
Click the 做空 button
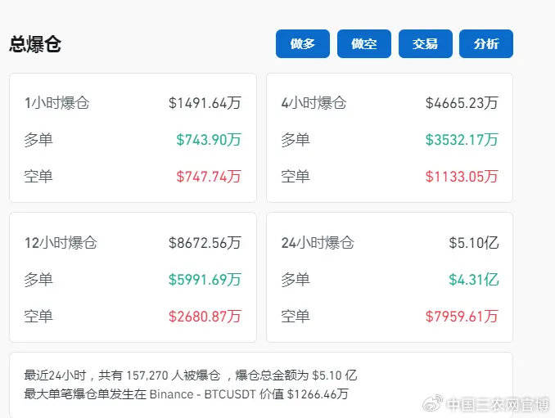coord(364,44)
